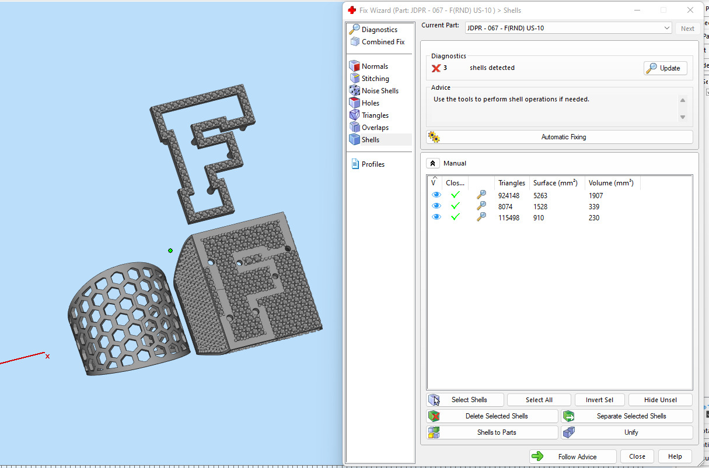The height and width of the screenshot is (468, 709).
Task: Click Select All shells
Action: click(x=539, y=400)
